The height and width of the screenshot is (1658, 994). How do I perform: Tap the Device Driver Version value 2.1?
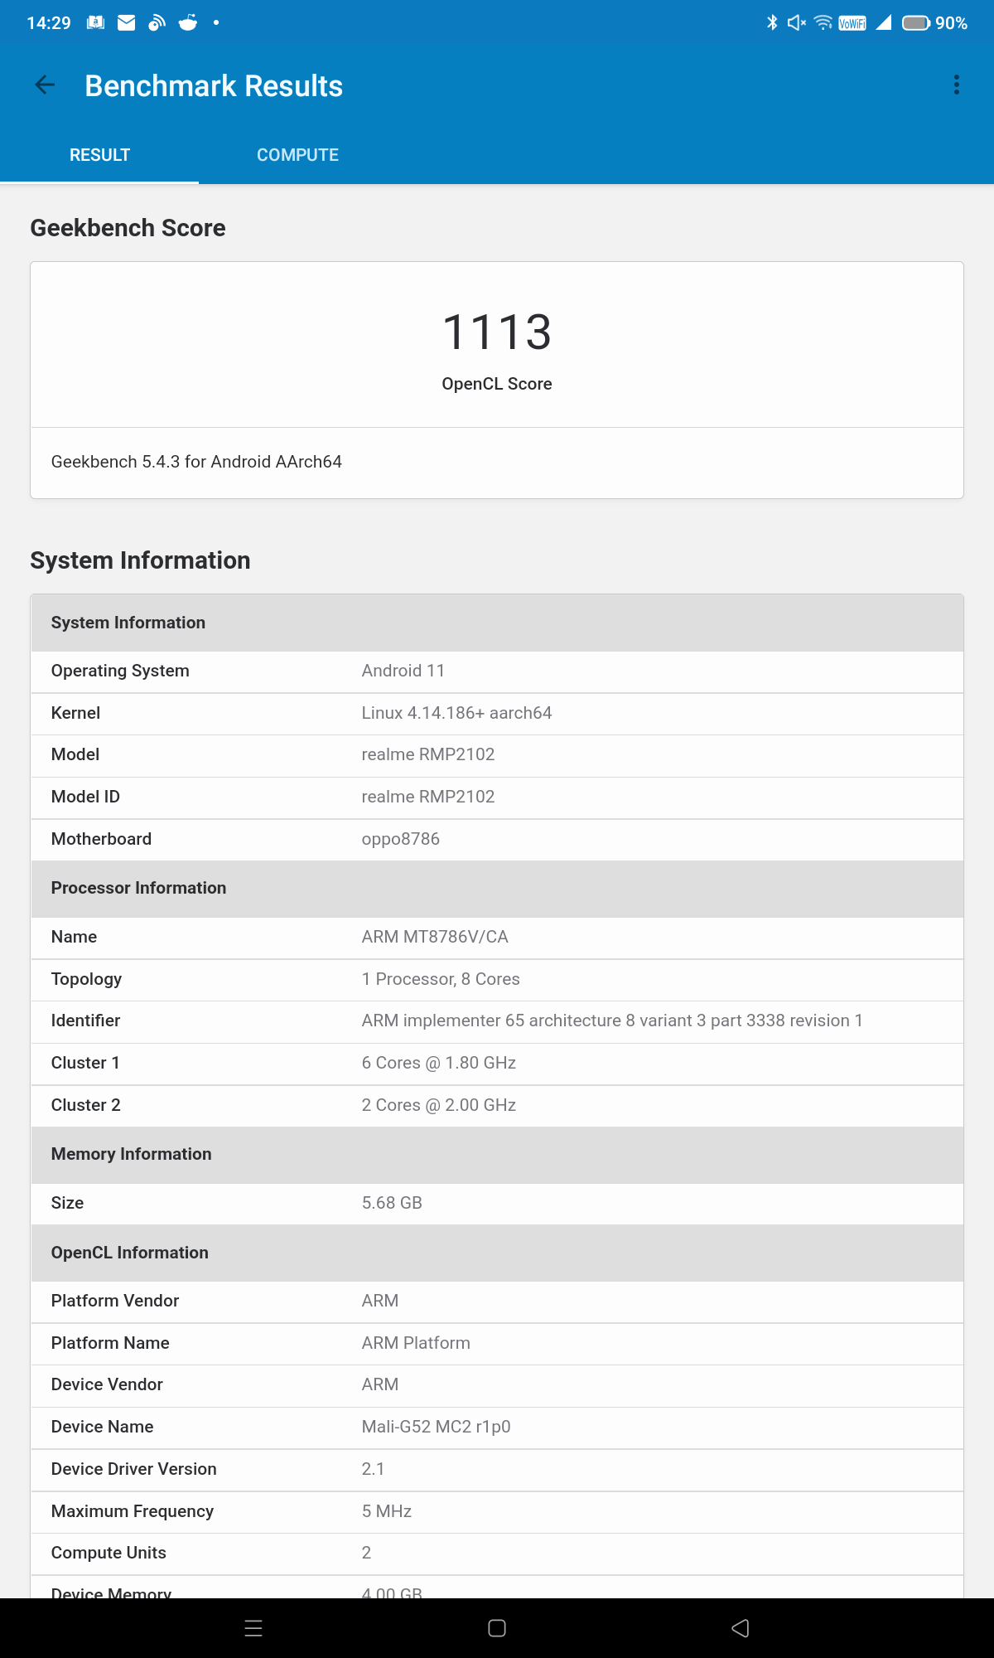[373, 1469]
